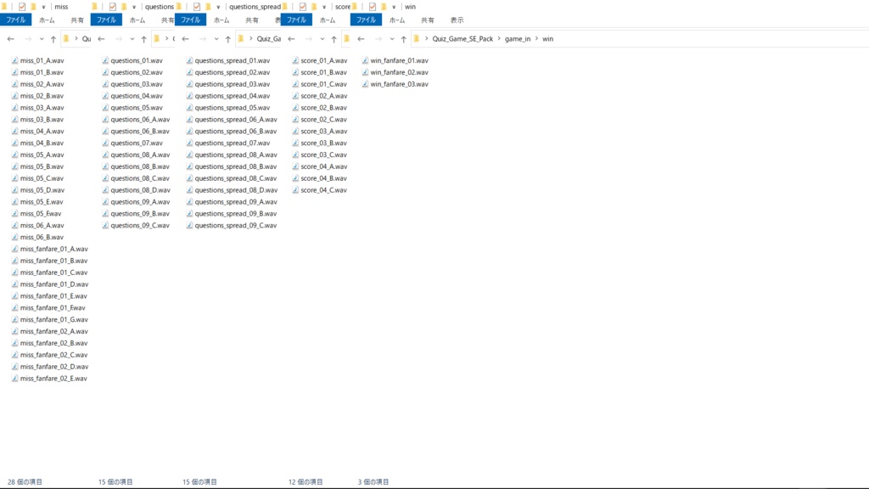869x489 pixels.
Task: Open recent locations dropdown in win window
Action: click(392, 39)
